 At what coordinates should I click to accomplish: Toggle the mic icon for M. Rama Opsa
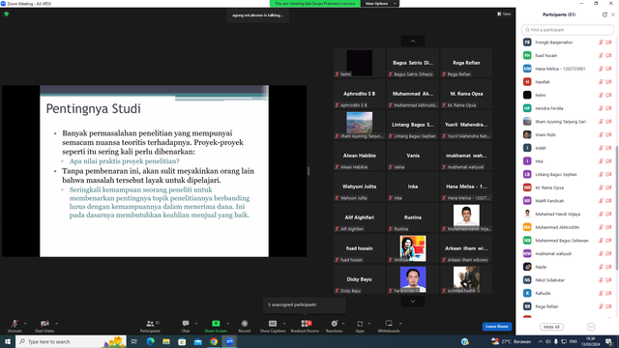click(x=601, y=188)
